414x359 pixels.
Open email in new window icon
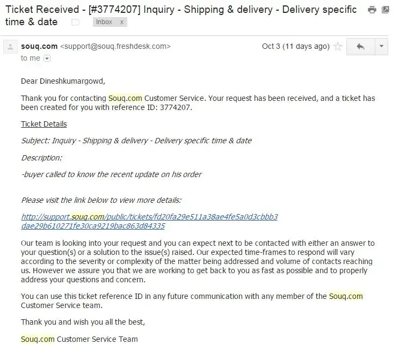385,10
